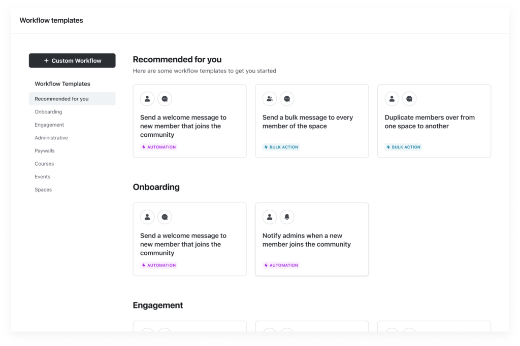520x346 pixels.
Task: Click the plus icon inside the Custom Workflow button
Action: coord(46,60)
